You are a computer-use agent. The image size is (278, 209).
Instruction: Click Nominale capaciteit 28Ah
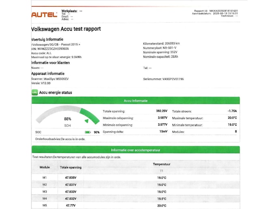pos(160,57)
